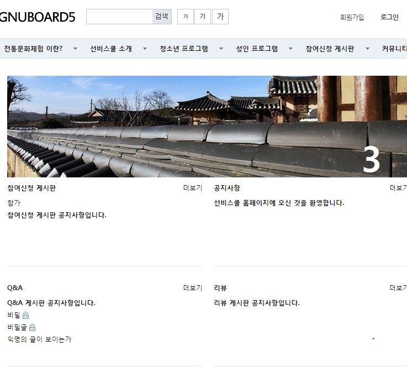Open post Q&A 게시판 공지사항입니다.

click(51, 303)
